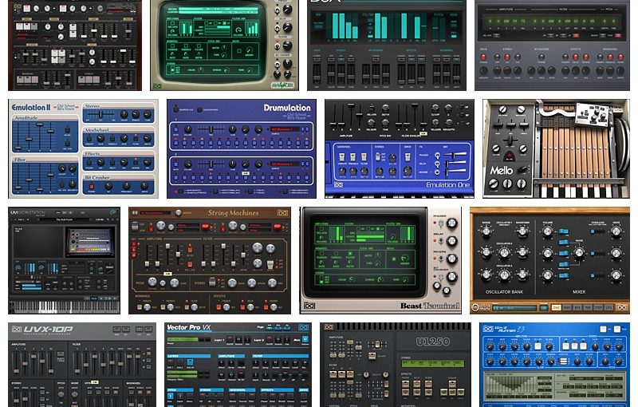Click the UVI logo on Emulation One

(338, 185)
